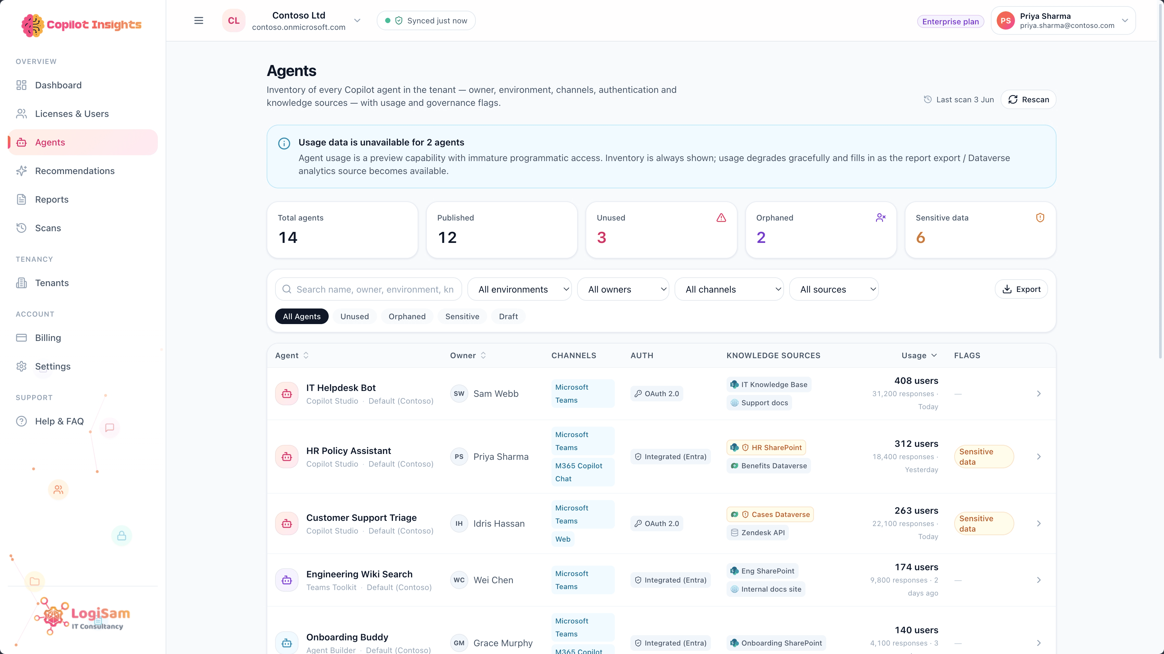Click the Export button
Screen dimensions: 1164x654
coord(1021,289)
